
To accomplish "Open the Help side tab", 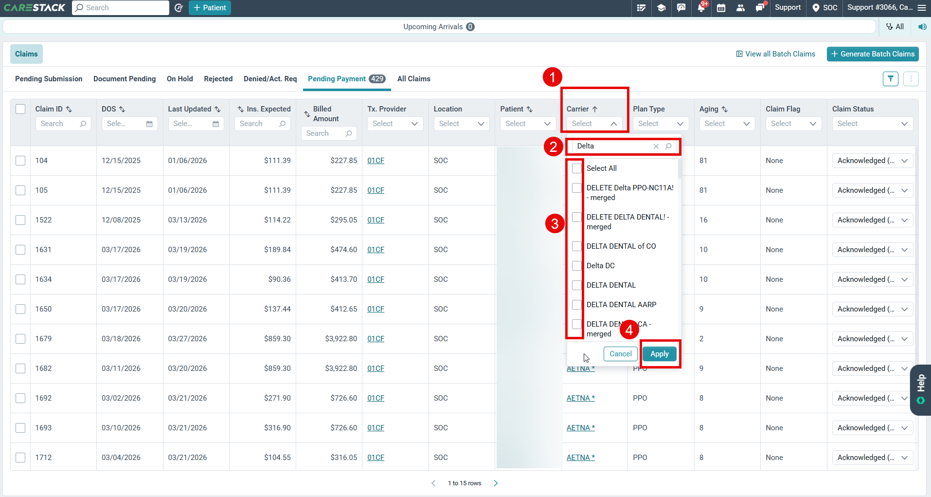I will coord(921,390).
